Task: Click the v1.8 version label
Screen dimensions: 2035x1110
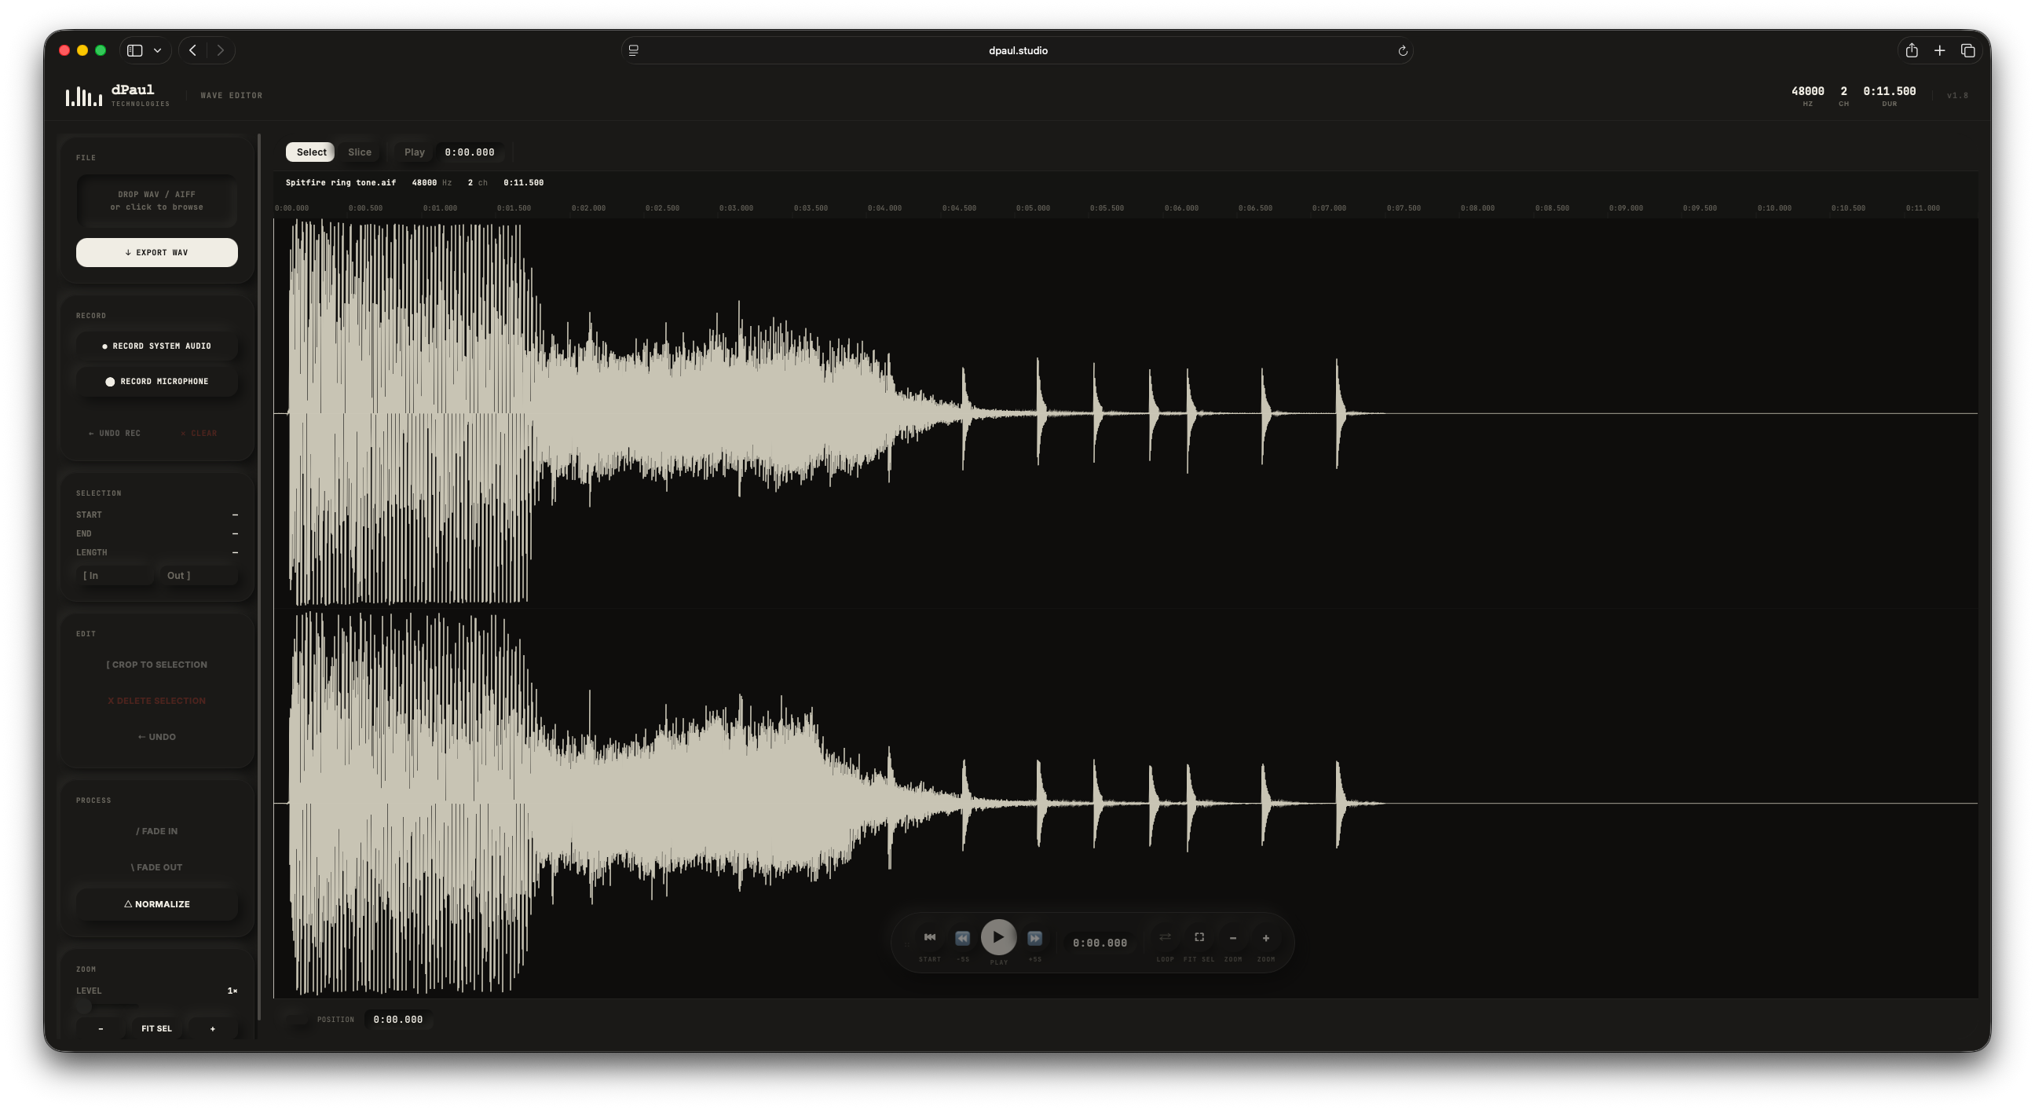Action: click(1956, 96)
